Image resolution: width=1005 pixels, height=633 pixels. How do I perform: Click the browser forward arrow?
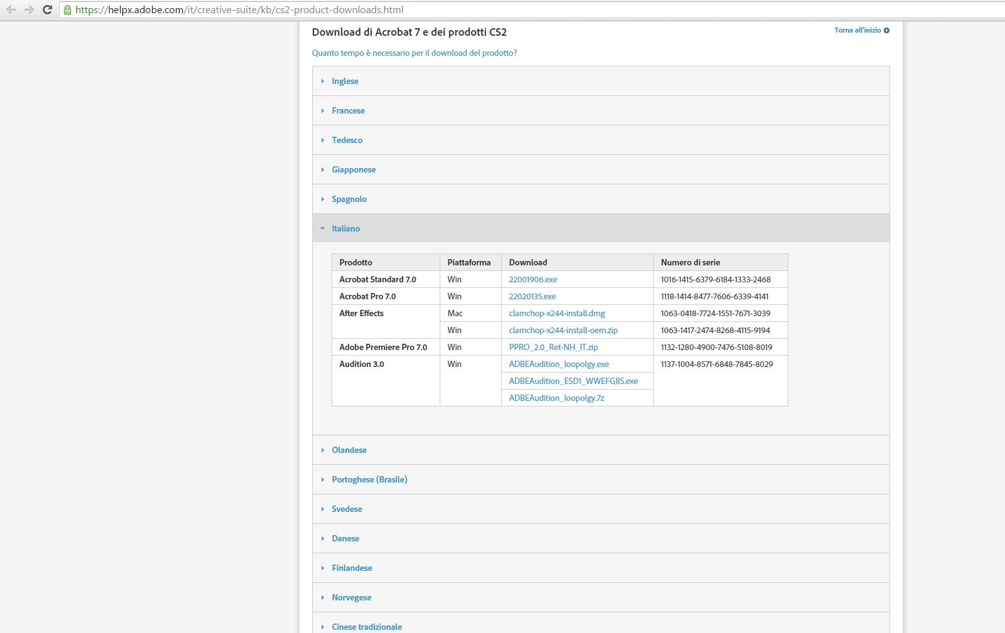coord(29,9)
